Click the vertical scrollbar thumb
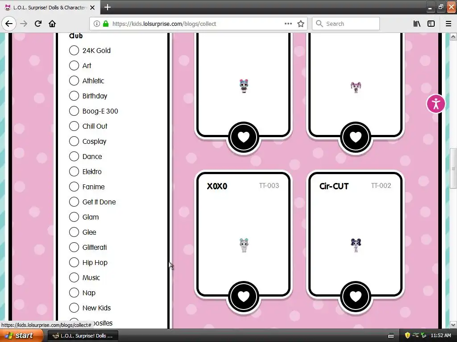457x342 pixels. tap(453, 168)
